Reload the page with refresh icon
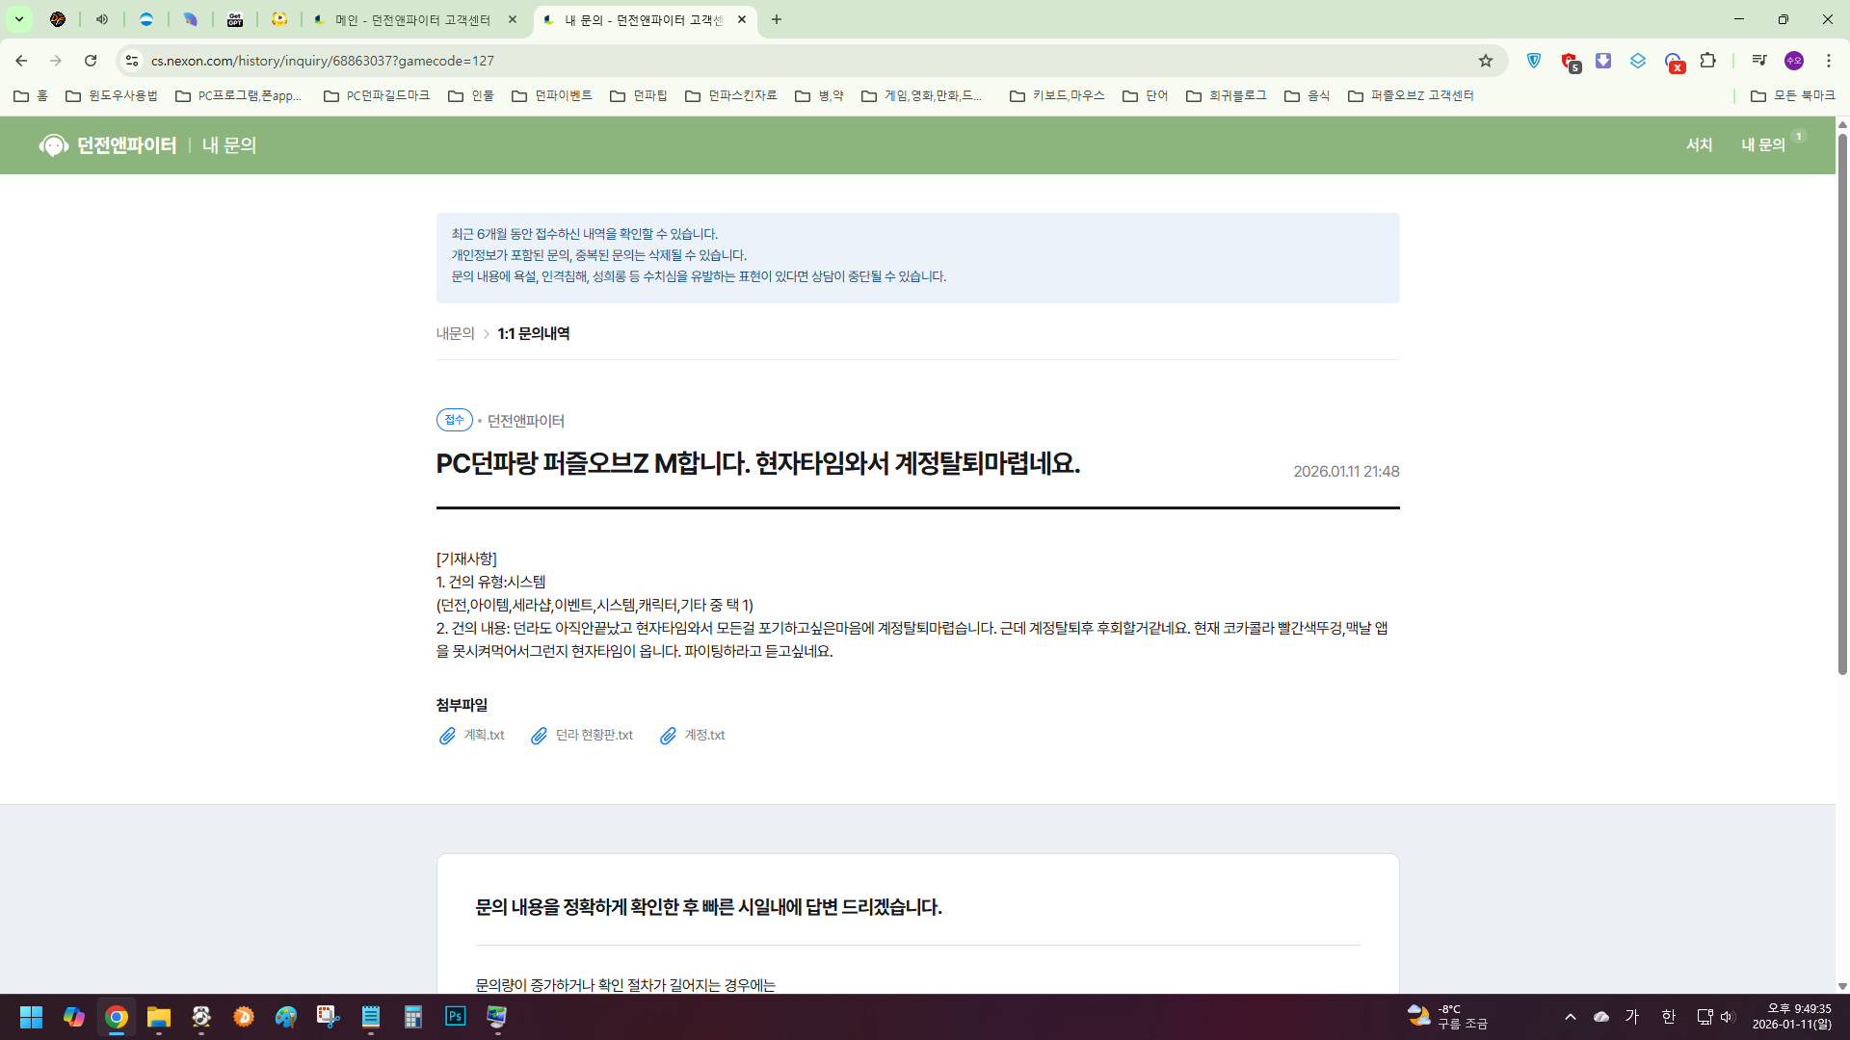 91,61
